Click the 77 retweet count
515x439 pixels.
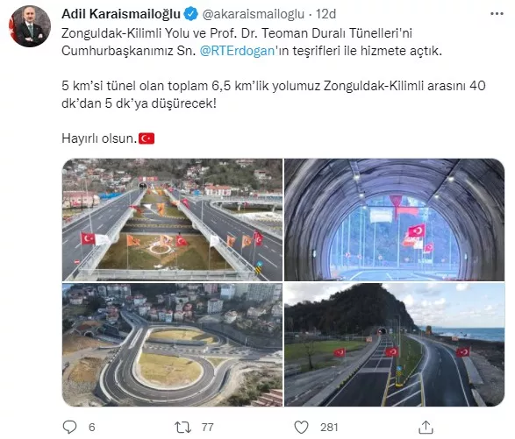click(208, 428)
